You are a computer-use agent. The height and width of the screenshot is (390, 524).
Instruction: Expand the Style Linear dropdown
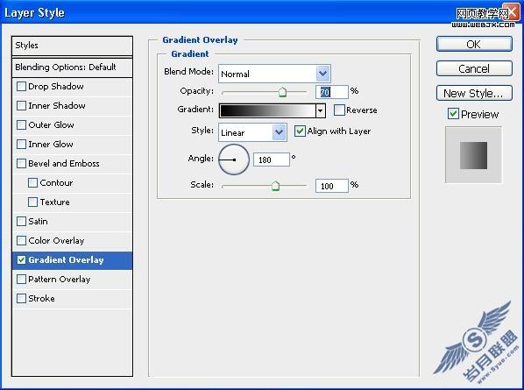[x=279, y=132]
